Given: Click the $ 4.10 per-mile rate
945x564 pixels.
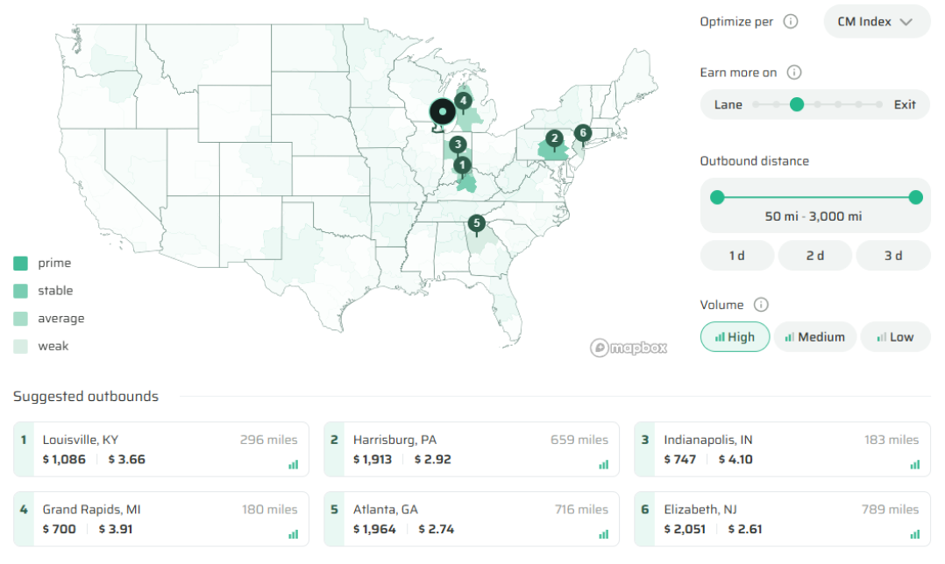Looking at the screenshot, I should [x=735, y=459].
